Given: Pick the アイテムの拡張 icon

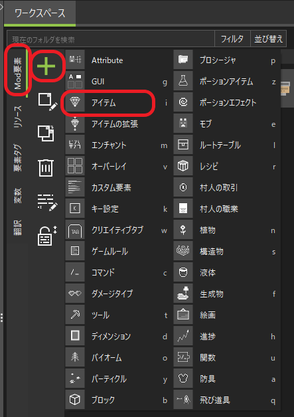Looking at the screenshot, I should [x=75, y=124].
